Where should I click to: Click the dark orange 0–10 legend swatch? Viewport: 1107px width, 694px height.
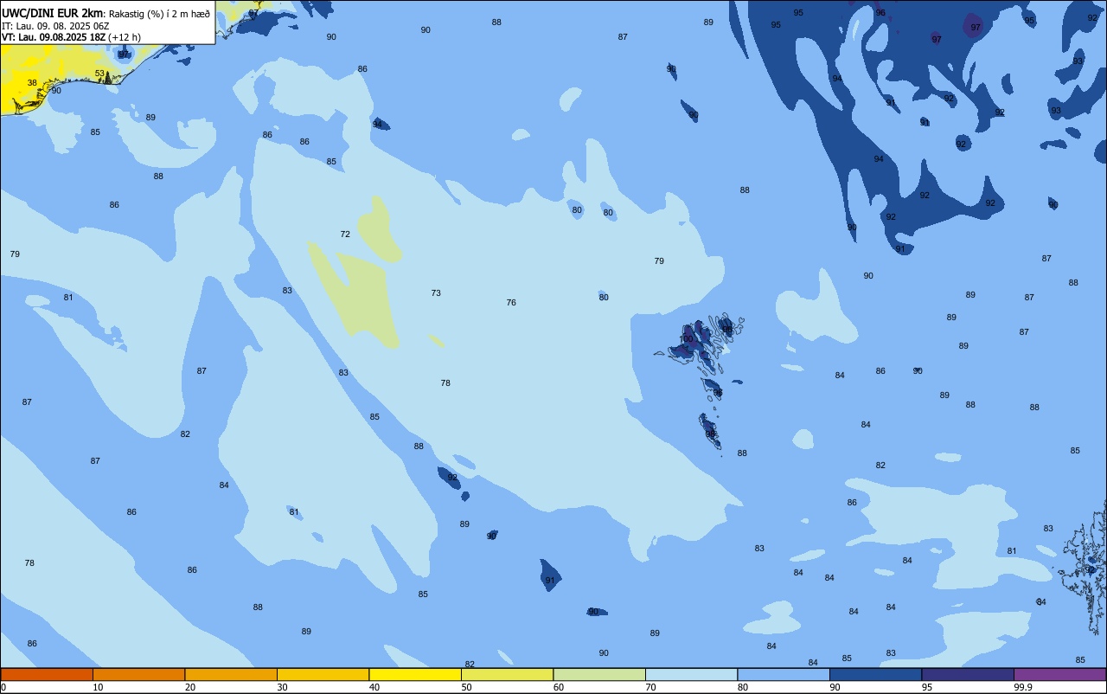(47, 674)
